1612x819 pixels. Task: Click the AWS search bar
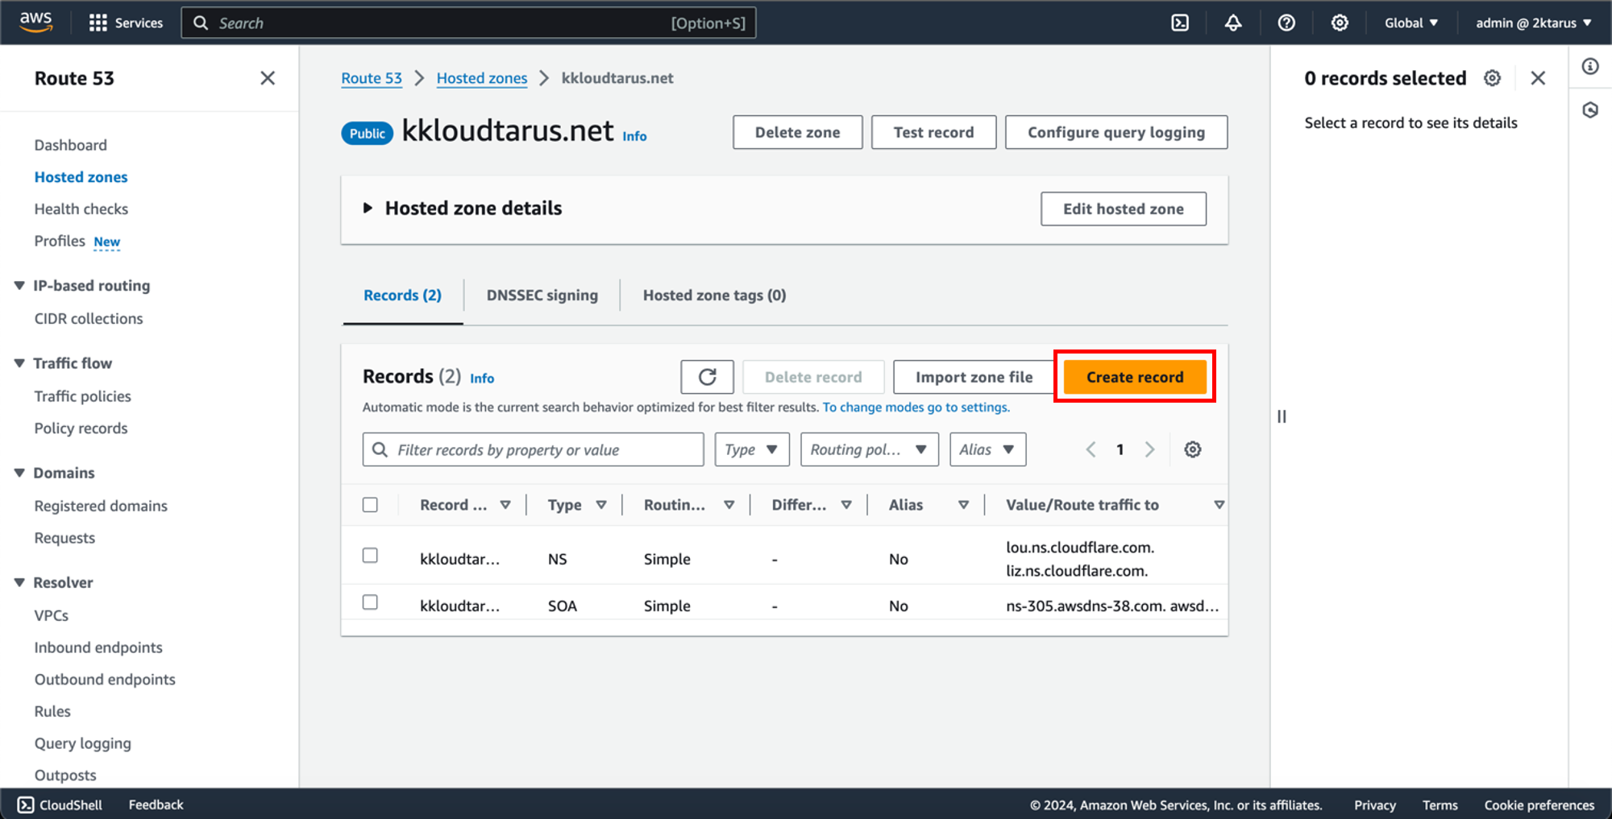click(468, 23)
